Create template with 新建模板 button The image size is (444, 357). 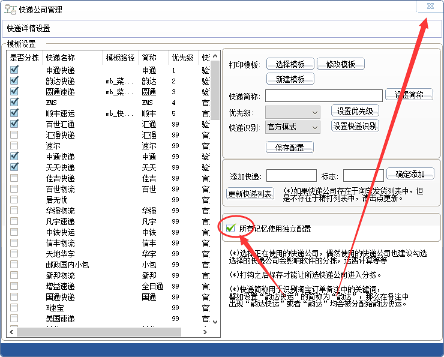pyautogui.click(x=290, y=79)
